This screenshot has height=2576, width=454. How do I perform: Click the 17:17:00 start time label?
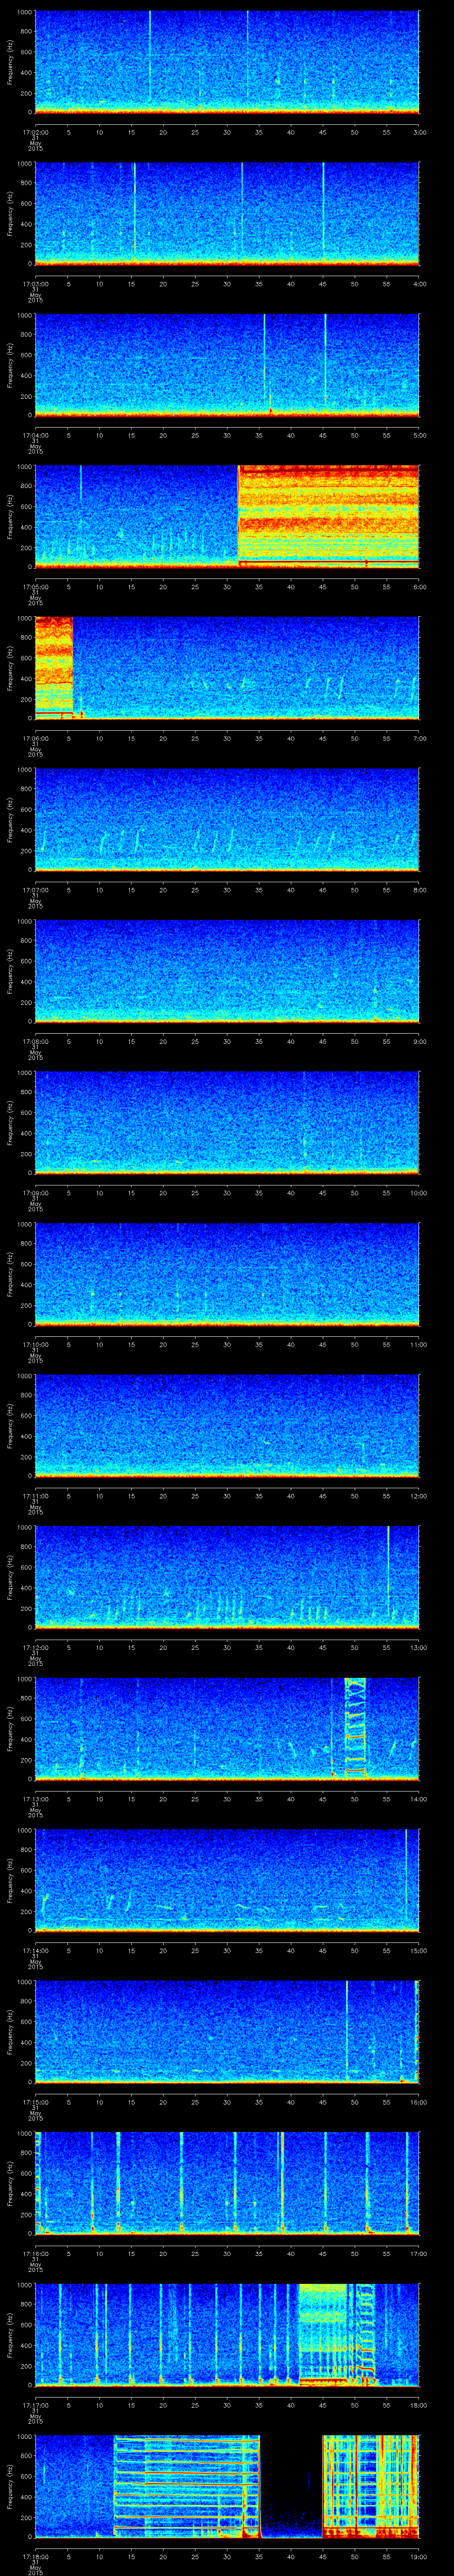pos(35,2405)
